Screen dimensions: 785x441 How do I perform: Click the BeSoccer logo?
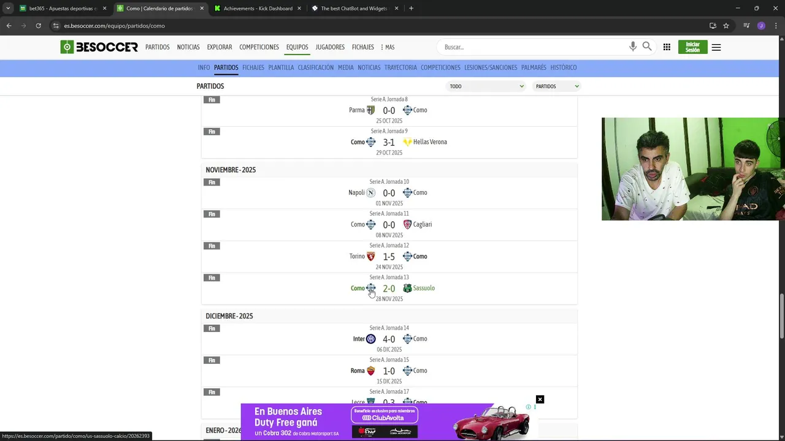[99, 47]
